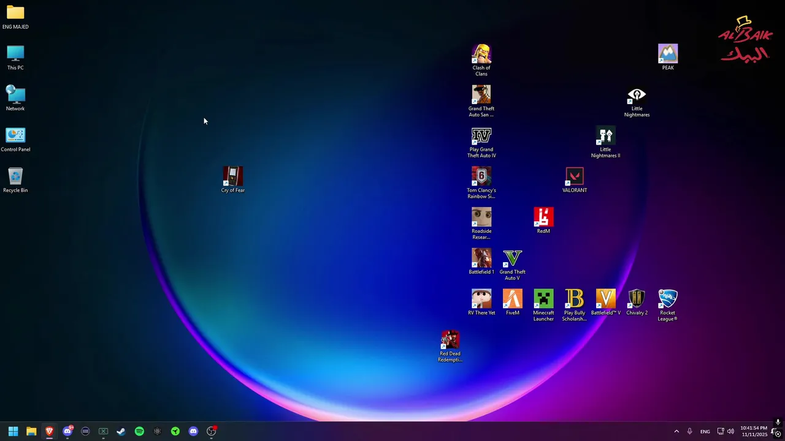Select the Grand Theft Auto San Andreas shortcut
This screenshot has width=785, height=441.
click(481, 102)
